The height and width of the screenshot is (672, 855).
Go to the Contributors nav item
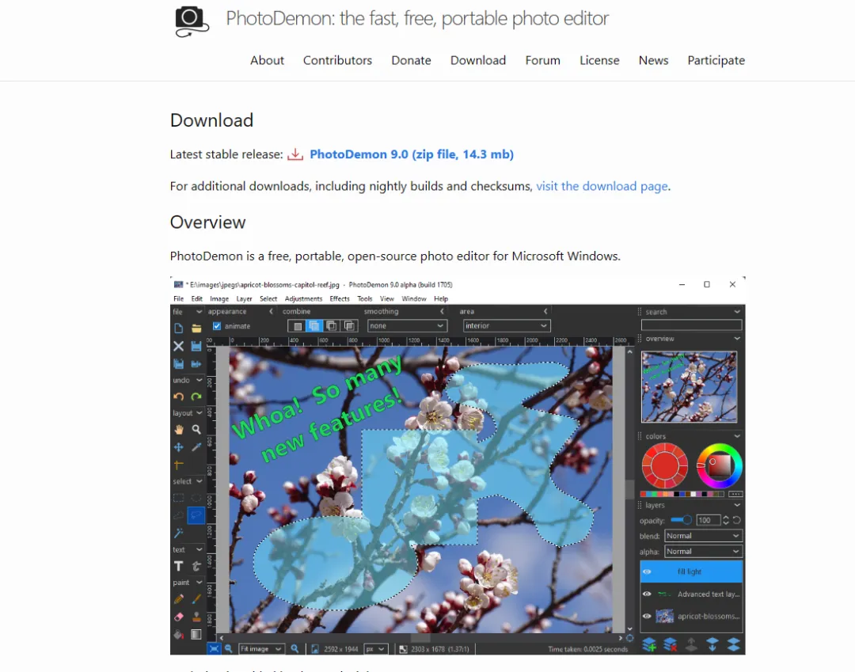[x=337, y=60]
